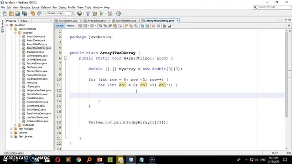292x164 pixels.
Task: Open the Navigate menu
Action: tap(25, 7)
